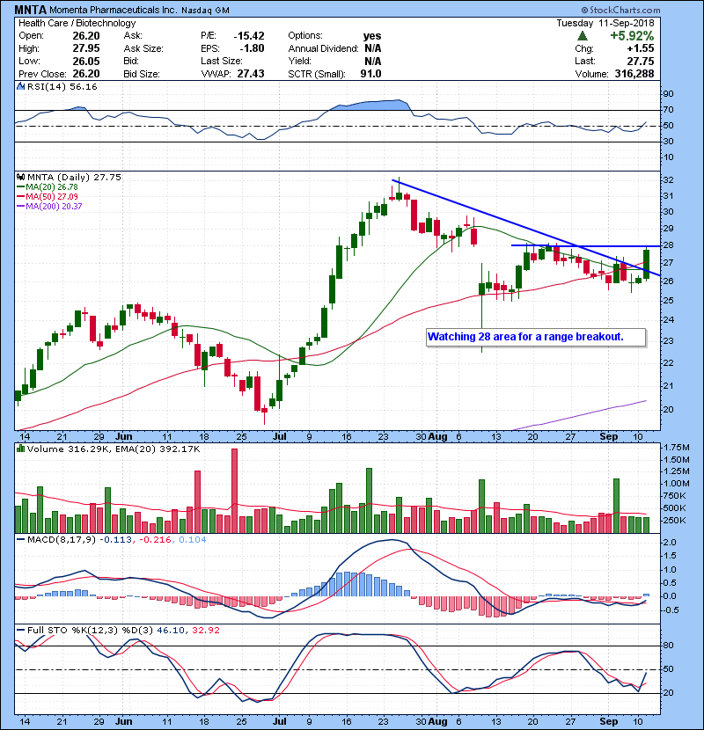The image size is (704, 730).
Task: Click the date Tuesday 11-Sep-2018
Action: tap(605, 23)
